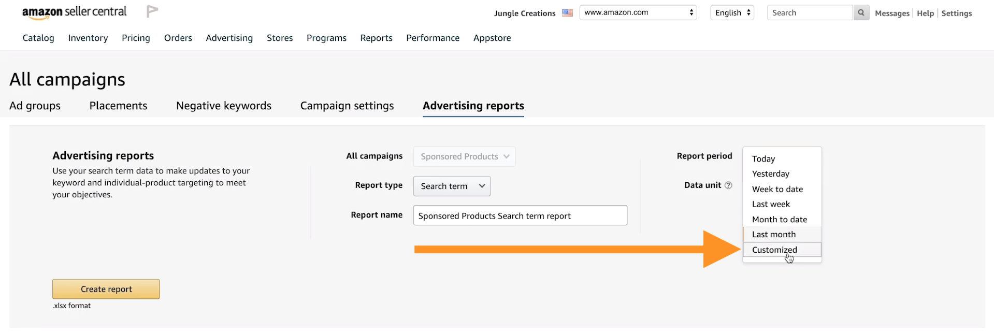Click the magnifier search button
994x334 pixels.
(861, 13)
